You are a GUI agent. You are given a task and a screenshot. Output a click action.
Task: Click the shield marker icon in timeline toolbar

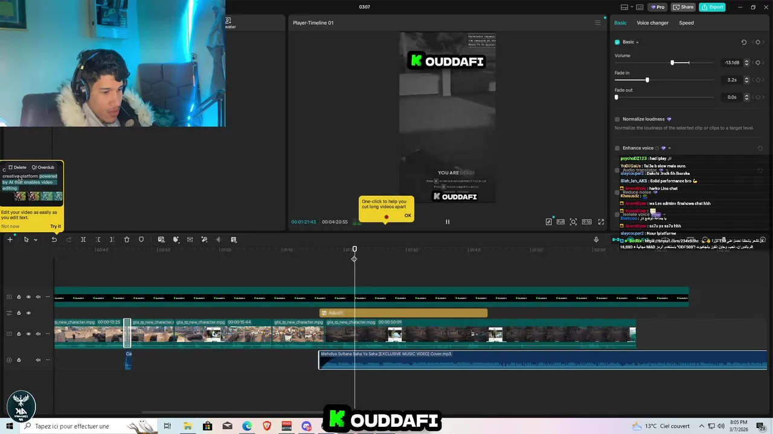(x=141, y=239)
